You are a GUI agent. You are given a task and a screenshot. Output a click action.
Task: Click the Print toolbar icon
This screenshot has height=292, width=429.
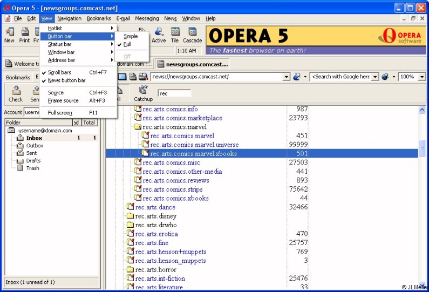[25, 32]
